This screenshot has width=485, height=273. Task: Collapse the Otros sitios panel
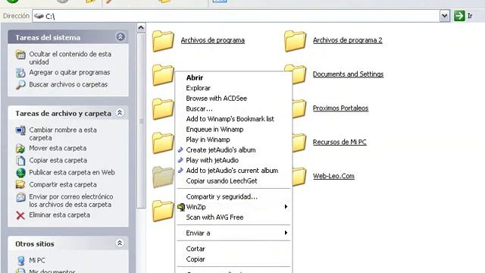tap(120, 243)
